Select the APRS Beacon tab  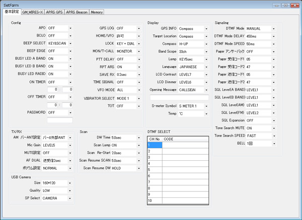coord(77,12)
